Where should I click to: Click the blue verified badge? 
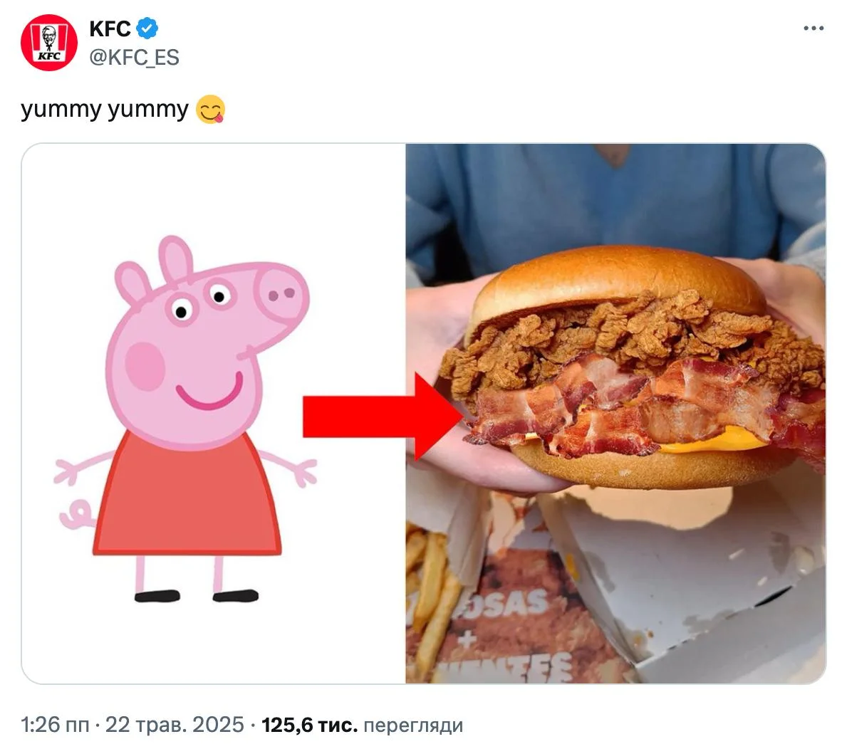147,28
